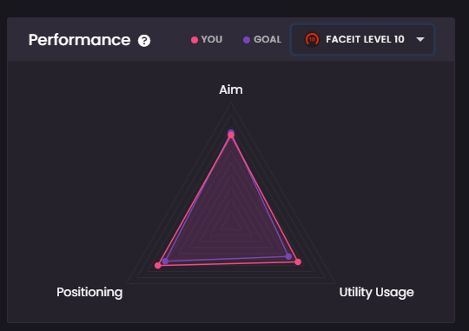Image resolution: width=469 pixels, height=331 pixels.
Task: Click the pink YOU legend dot
Action: (x=195, y=40)
